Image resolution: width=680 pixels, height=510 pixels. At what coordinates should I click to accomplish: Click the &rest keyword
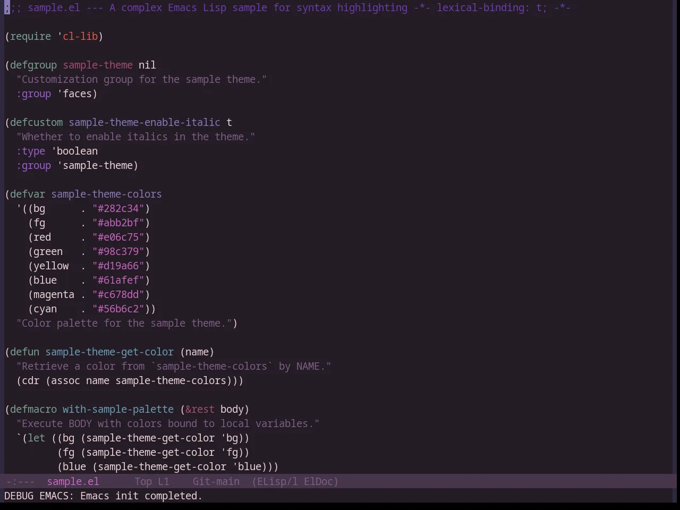click(x=200, y=409)
